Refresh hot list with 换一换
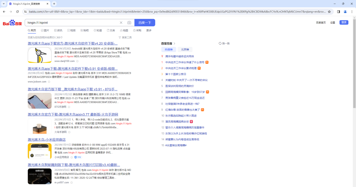 click(224, 43)
